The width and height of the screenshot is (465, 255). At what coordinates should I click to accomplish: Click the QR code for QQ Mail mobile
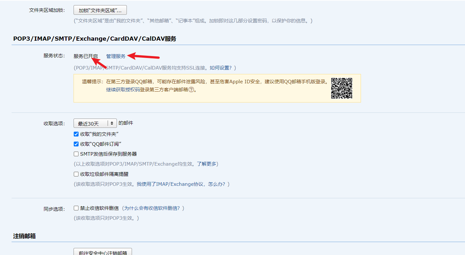[342, 88]
